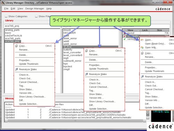Choose Update Selection in the cell context menu
This screenshot has width=174, height=131.
point(98,109)
